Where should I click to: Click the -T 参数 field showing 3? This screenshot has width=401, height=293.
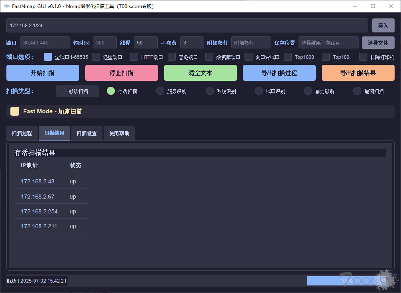pyautogui.click(x=192, y=43)
